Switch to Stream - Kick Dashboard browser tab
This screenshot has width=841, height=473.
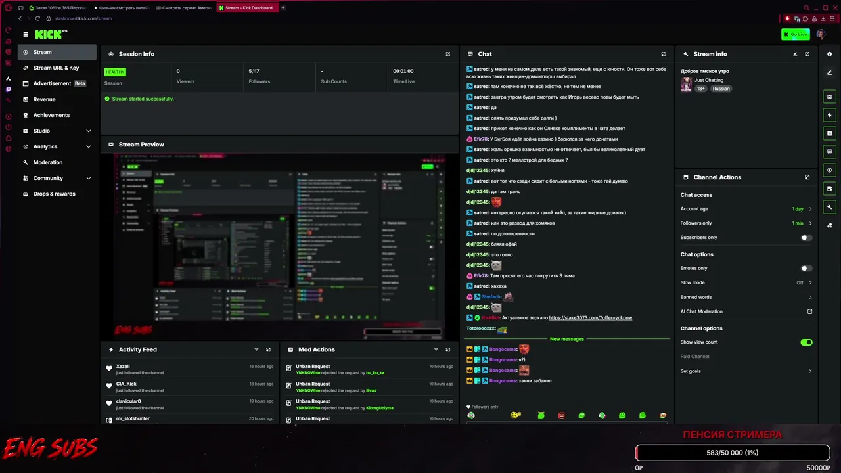(x=248, y=8)
